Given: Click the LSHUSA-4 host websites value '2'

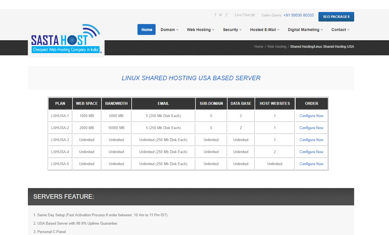Looking at the screenshot, I should (275, 152).
